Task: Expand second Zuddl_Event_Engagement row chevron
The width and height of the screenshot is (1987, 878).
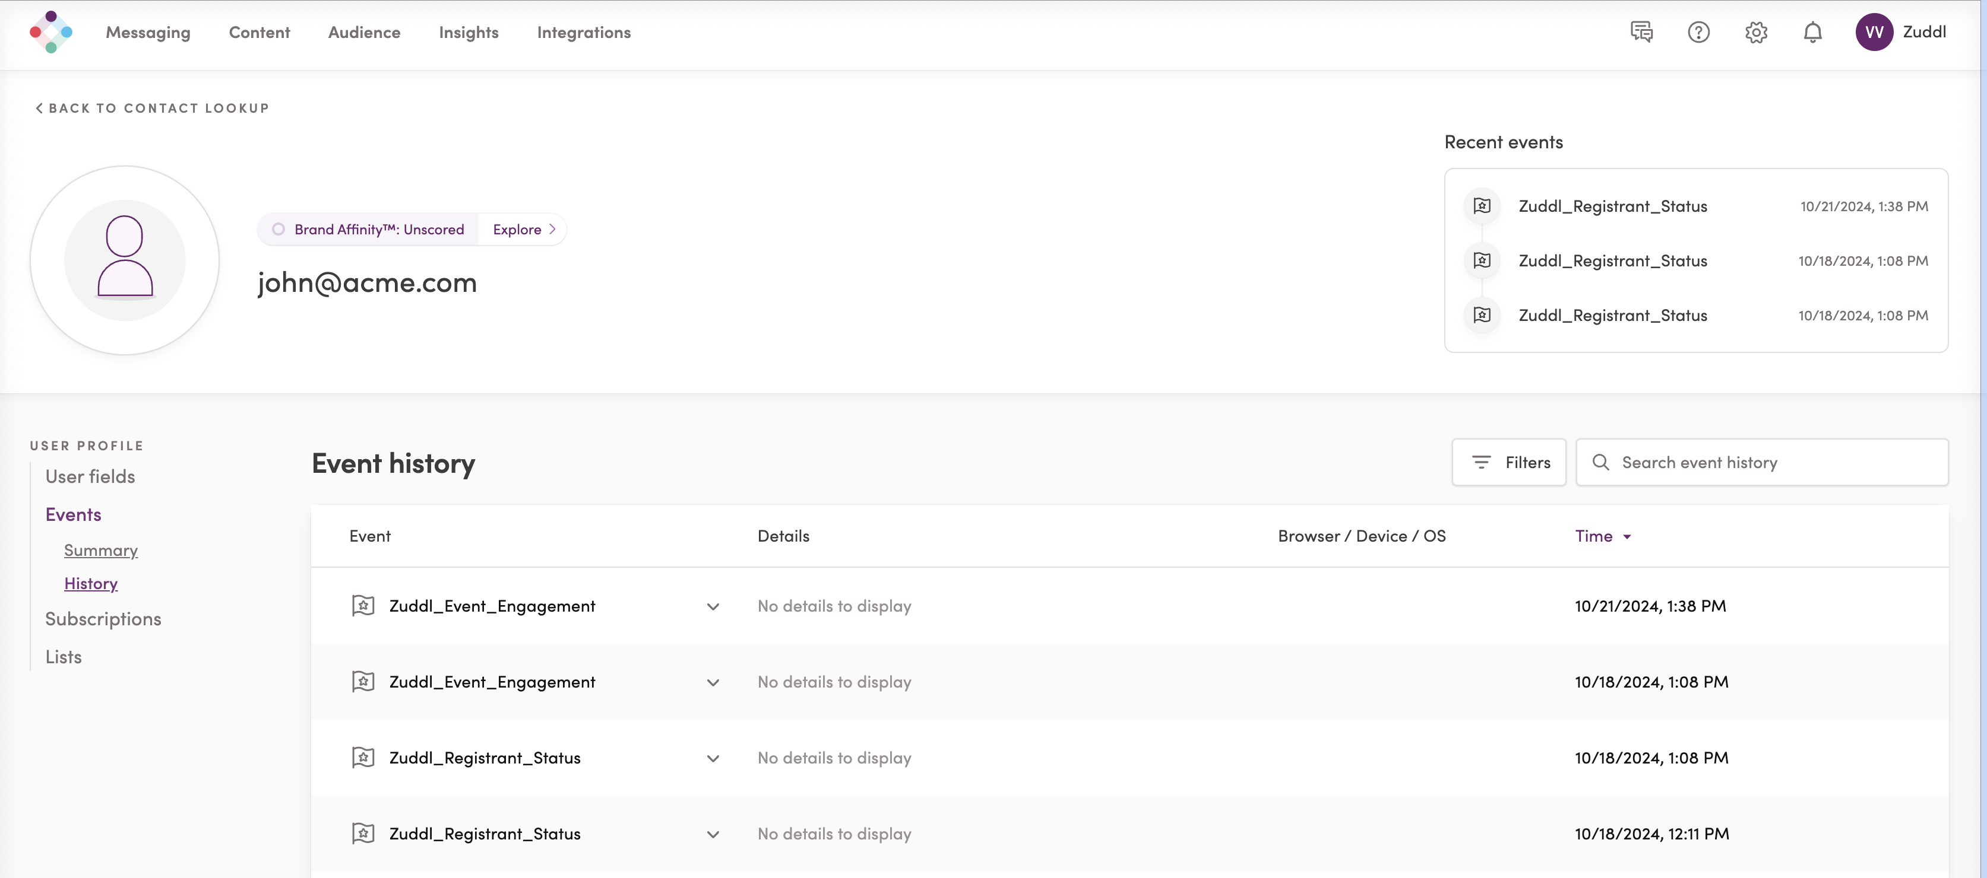Action: click(713, 682)
